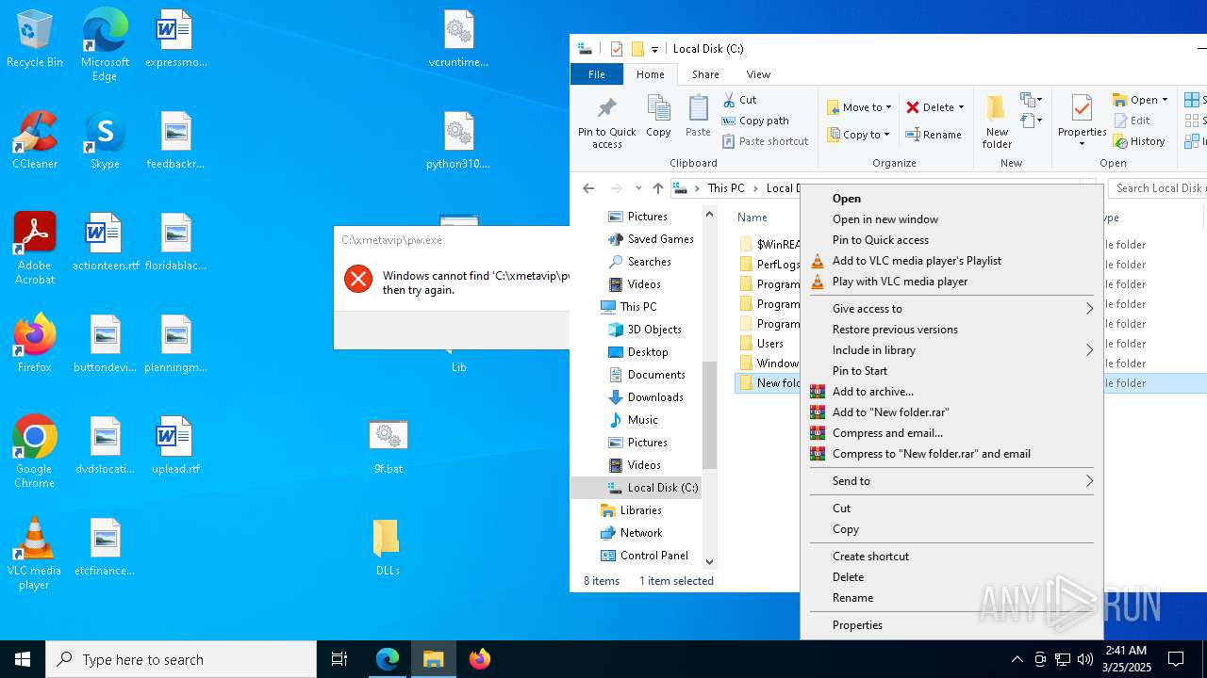The height and width of the screenshot is (678, 1207).
Task: Click Explorer Back navigation arrow
Action: click(x=588, y=188)
